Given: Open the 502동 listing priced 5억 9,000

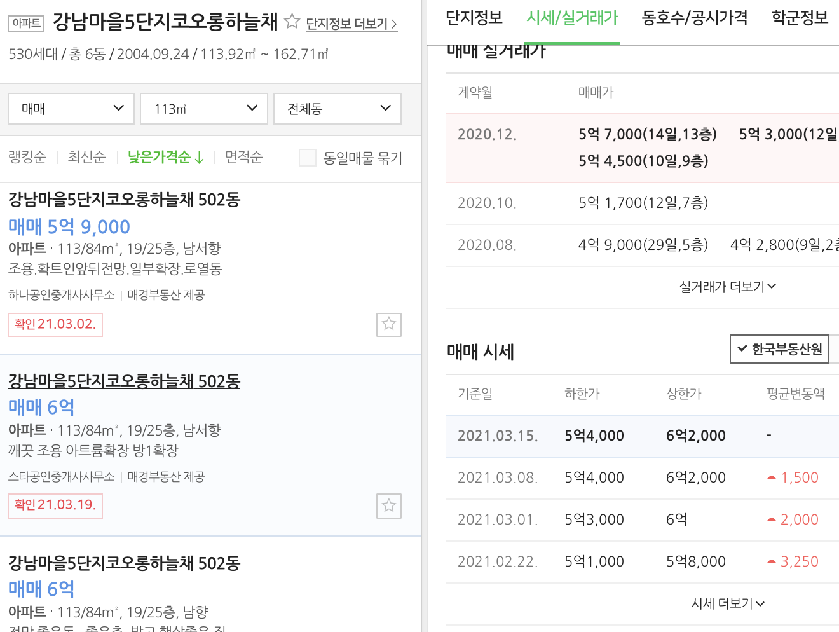Looking at the screenshot, I should (x=124, y=200).
